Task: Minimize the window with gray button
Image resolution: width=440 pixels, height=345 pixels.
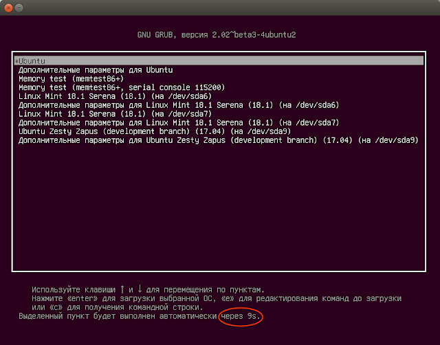Action: tap(19, 8)
